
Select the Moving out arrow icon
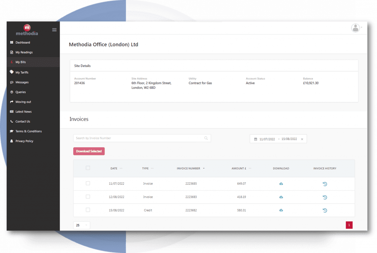pos(12,102)
